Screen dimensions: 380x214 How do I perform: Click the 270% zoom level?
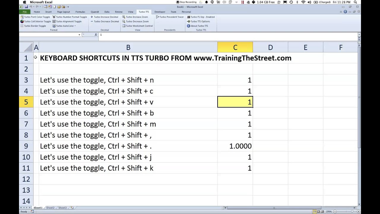(x=329, y=212)
